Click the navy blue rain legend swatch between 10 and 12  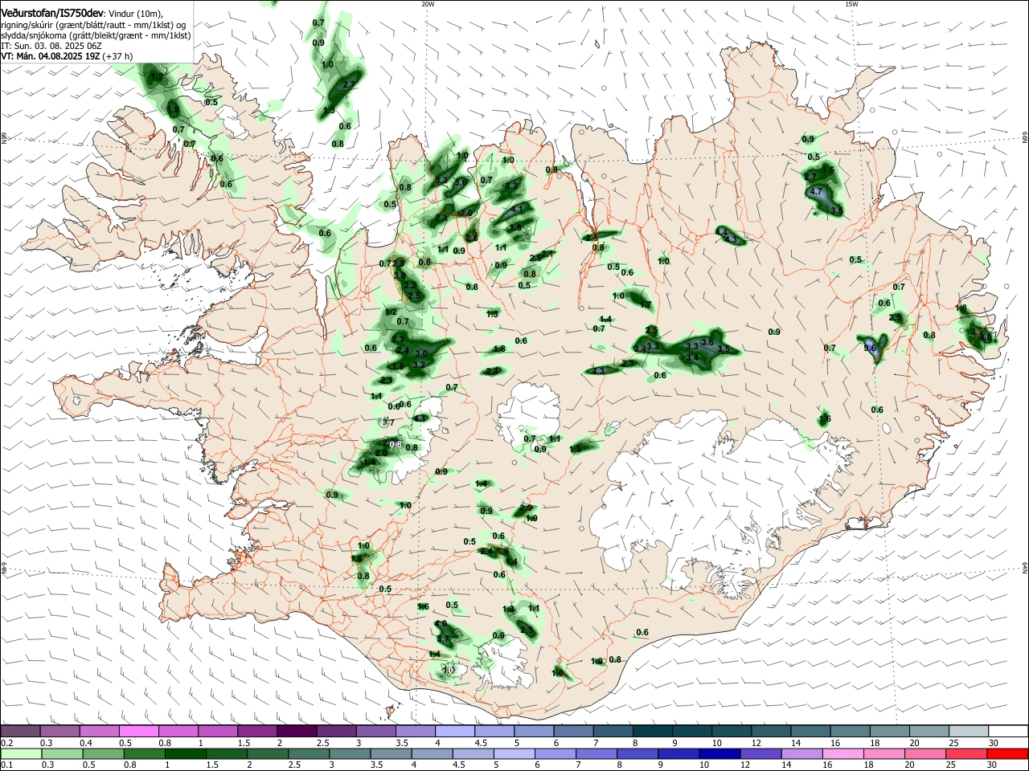(x=719, y=753)
